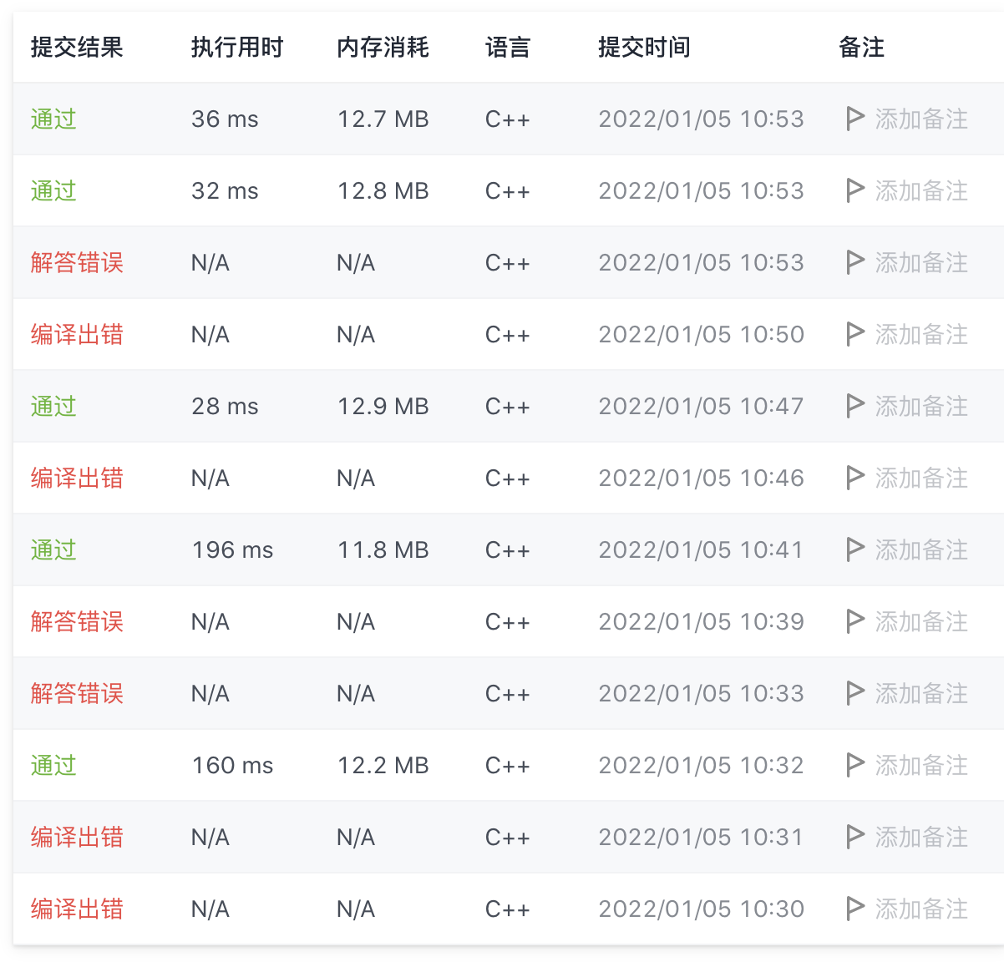Click flag icon on the 10:41 submission row
1004x962 pixels.
854,549
